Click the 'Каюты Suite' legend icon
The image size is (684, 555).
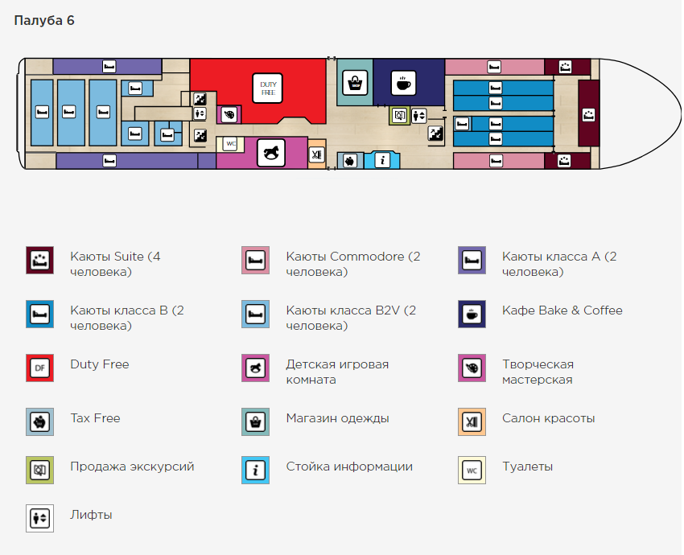(x=39, y=261)
